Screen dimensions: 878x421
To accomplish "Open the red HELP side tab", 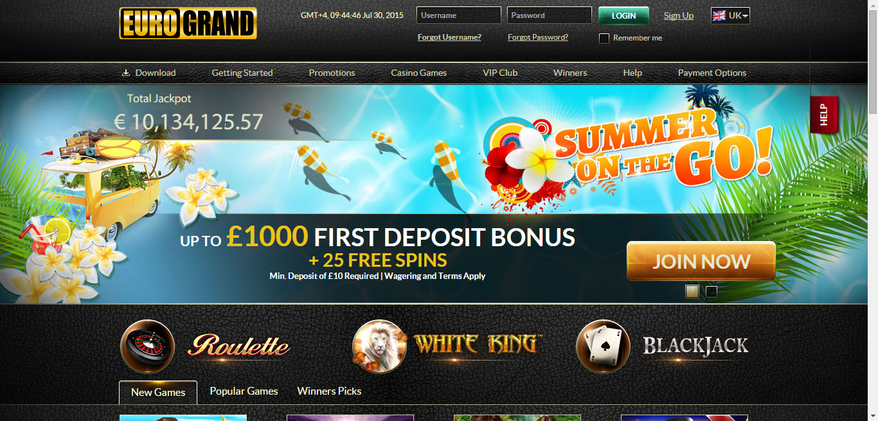I will [824, 114].
